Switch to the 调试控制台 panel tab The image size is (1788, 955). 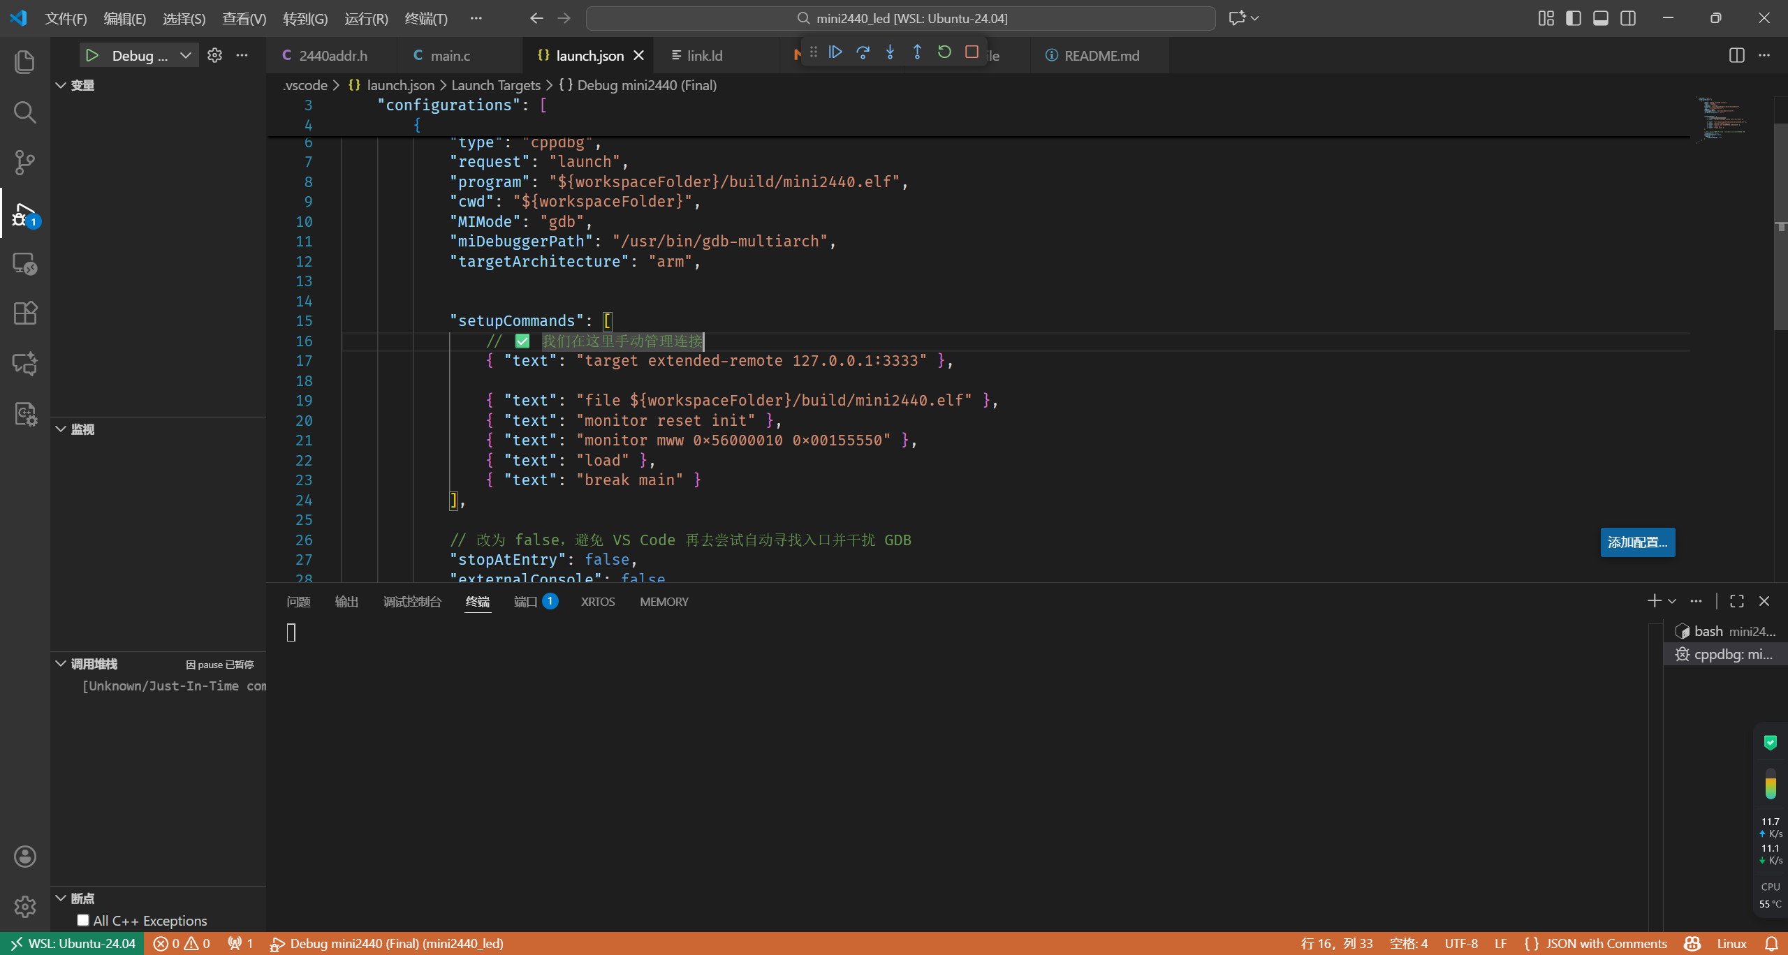pos(412,602)
